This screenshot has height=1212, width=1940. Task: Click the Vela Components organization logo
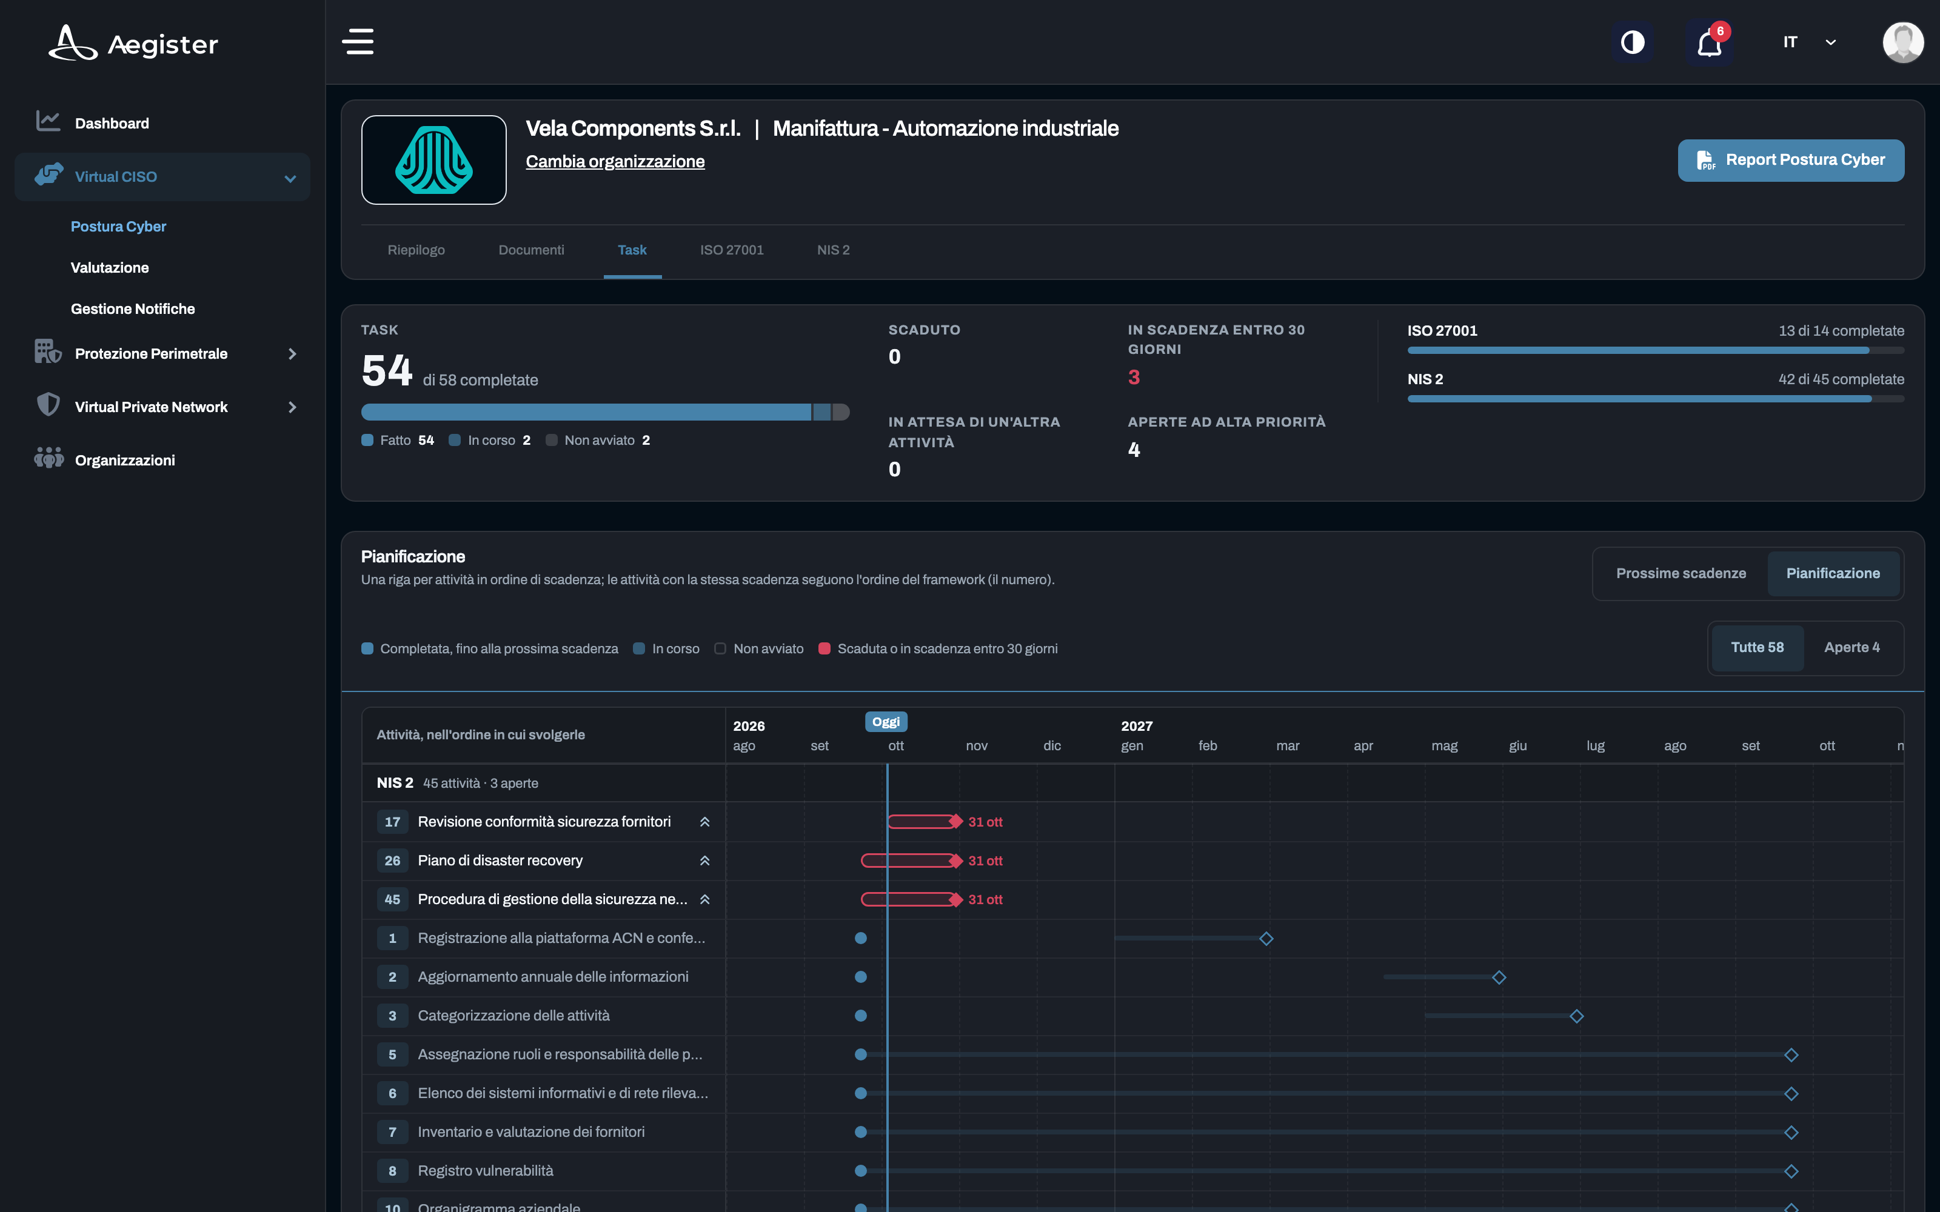click(433, 159)
